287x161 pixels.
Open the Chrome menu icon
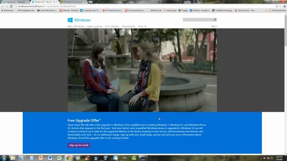[285, 6]
